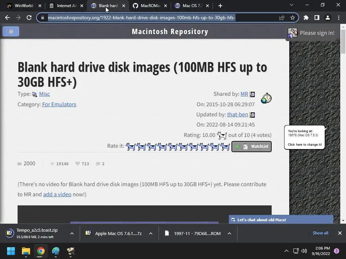The width and height of the screenshot is (346, 259).
Task: Open the Misc type link
Action: click(44, 94)
